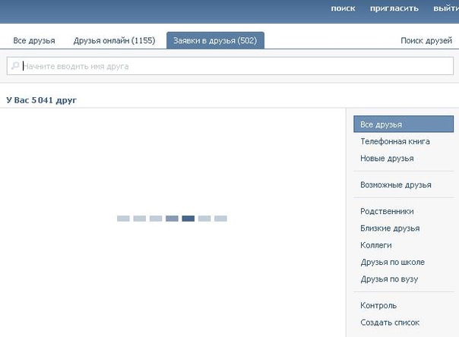Click 'пригласить' in the top header
This screenshot has height=337, width=459.
tap(394, 8)
